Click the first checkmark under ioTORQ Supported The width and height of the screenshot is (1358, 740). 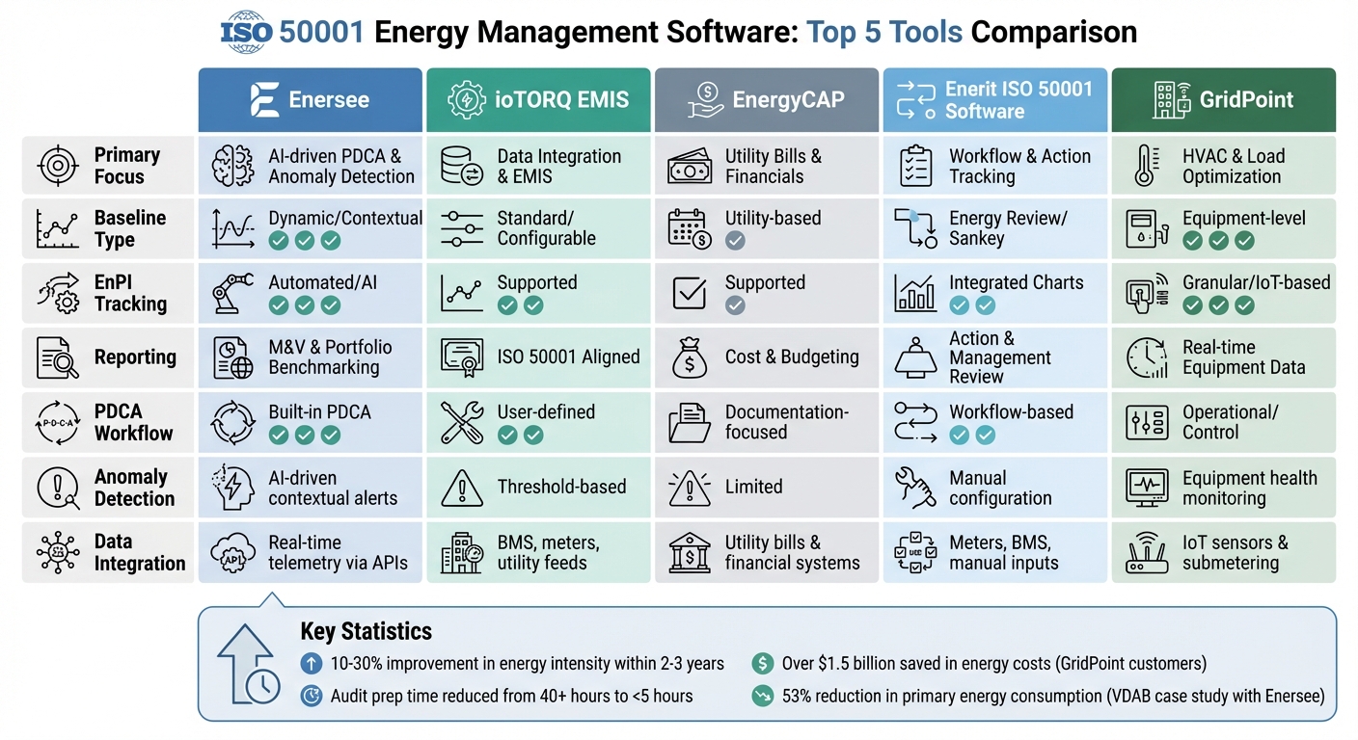(x=507, y=305)
